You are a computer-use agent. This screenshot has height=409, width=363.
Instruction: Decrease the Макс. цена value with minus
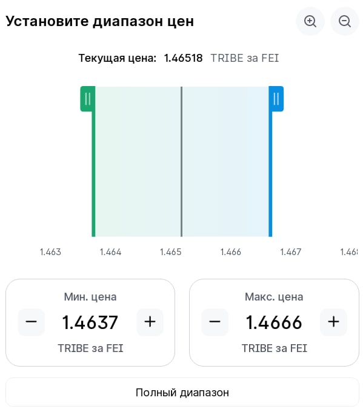pos(215,322)
